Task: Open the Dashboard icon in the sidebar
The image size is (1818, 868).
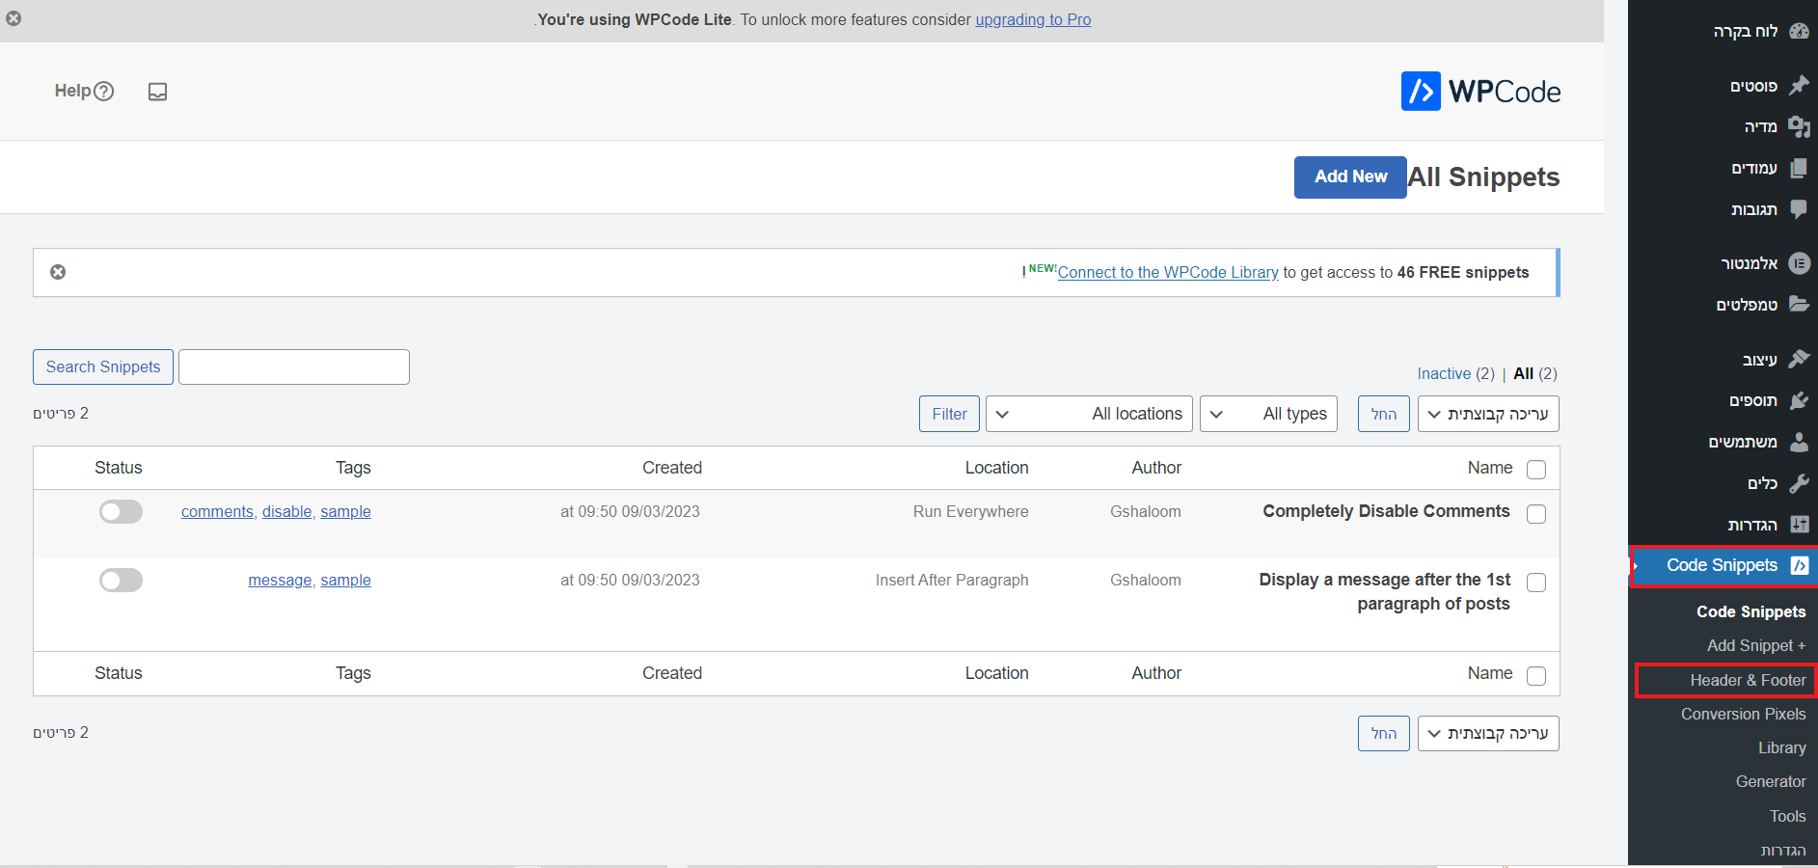Action: coord(1799,31)
